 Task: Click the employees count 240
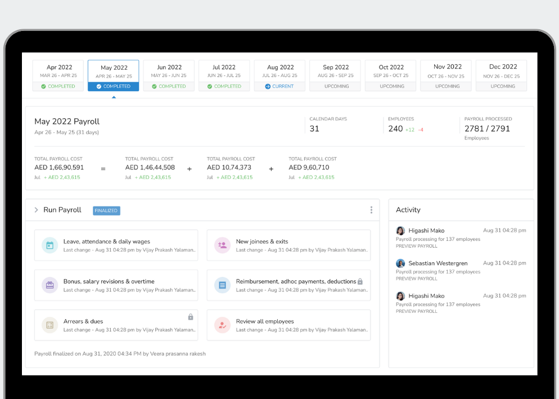pyautogui.click(x=395, y=129)
